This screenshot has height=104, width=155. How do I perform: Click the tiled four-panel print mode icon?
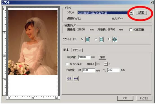101,39
